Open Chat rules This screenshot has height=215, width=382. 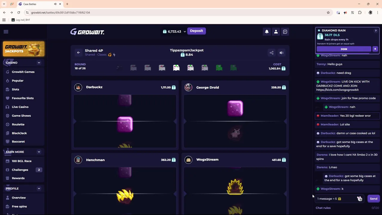(x=323, y=208)
